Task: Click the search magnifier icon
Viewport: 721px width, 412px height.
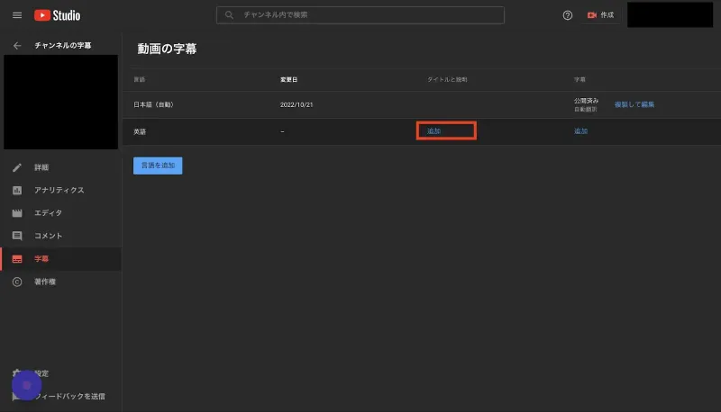Action: point(229,15)
